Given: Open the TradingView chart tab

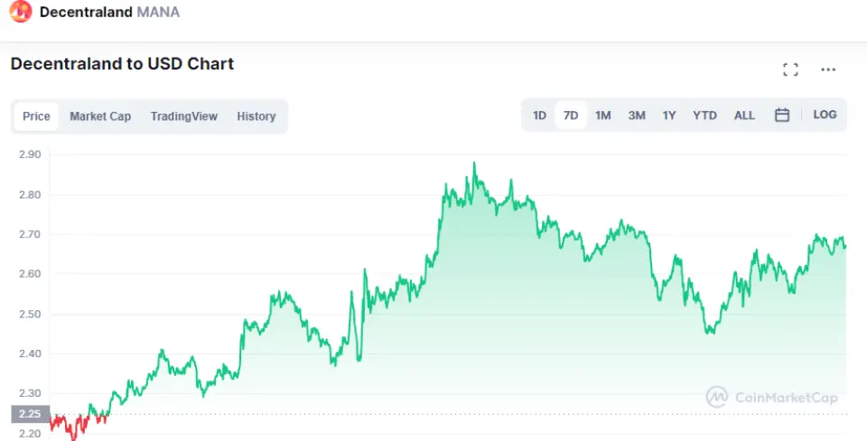Looking at the screenshot, I should 184,116.
